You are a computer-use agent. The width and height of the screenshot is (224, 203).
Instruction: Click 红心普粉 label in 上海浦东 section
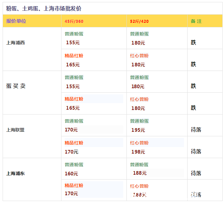point(139,186)
